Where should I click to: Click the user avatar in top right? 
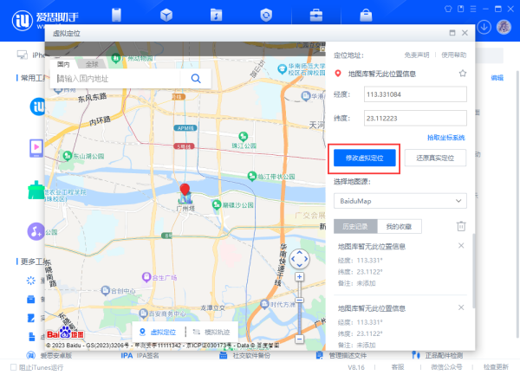coord(504,27)
